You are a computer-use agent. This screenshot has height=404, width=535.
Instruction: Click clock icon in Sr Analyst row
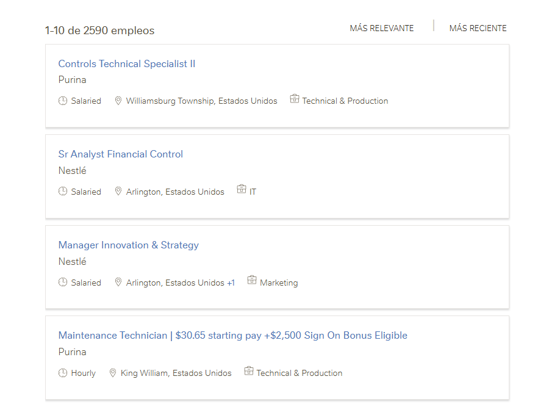pos(63,191)
